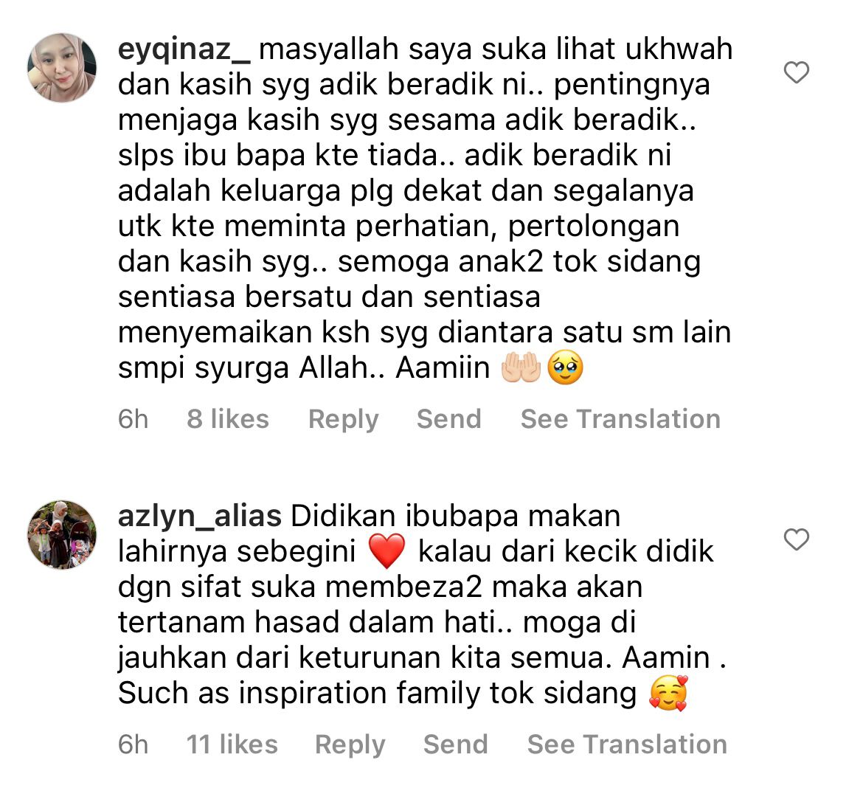Reply to azlyn_alias's comment

coord(350,745)
